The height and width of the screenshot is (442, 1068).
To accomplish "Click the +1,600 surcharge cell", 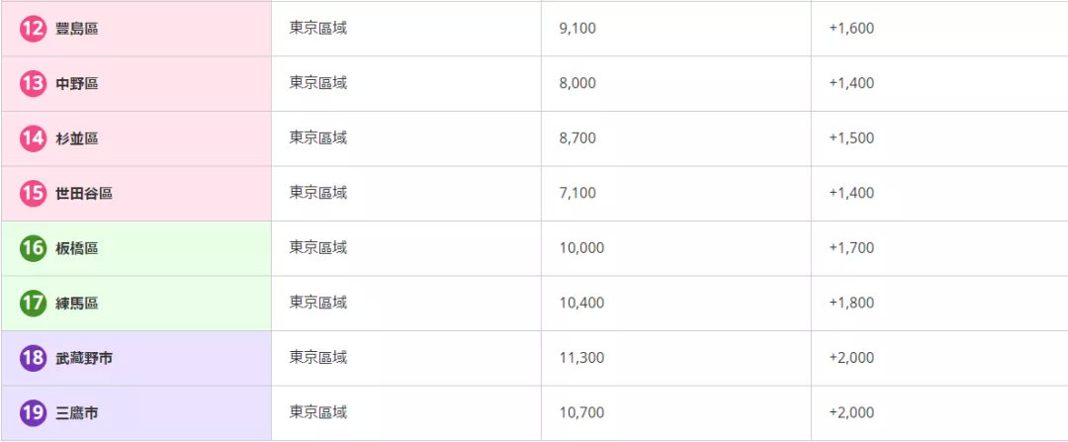I will coord(851,29).
